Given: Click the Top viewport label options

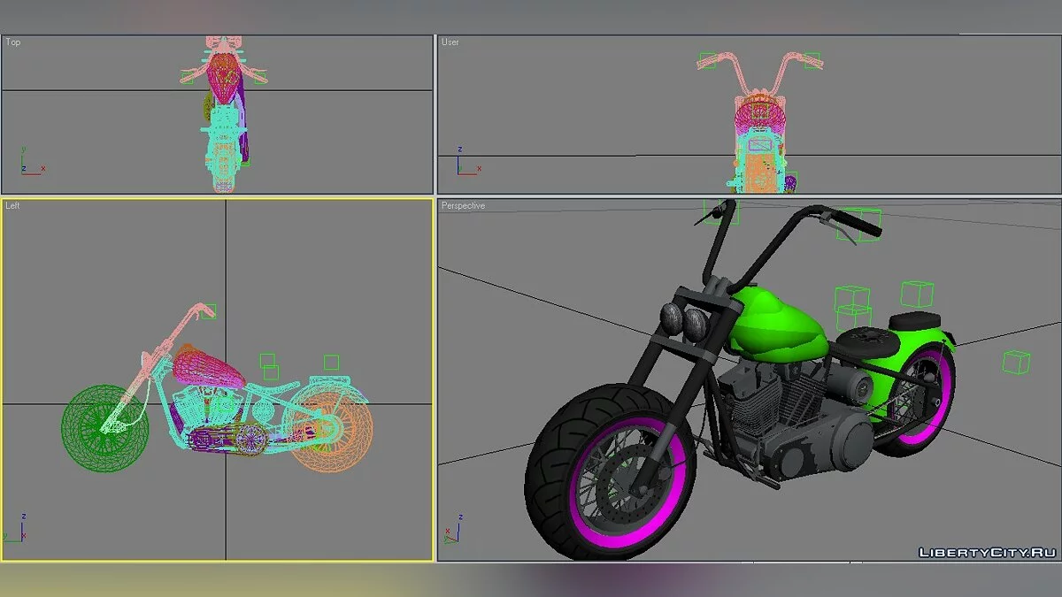Looking at the screenshot, I should [12, 42].
